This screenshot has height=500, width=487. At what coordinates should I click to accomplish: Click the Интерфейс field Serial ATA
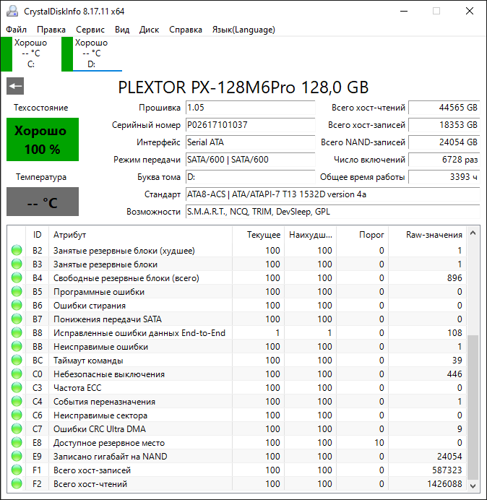pos(250,142)
